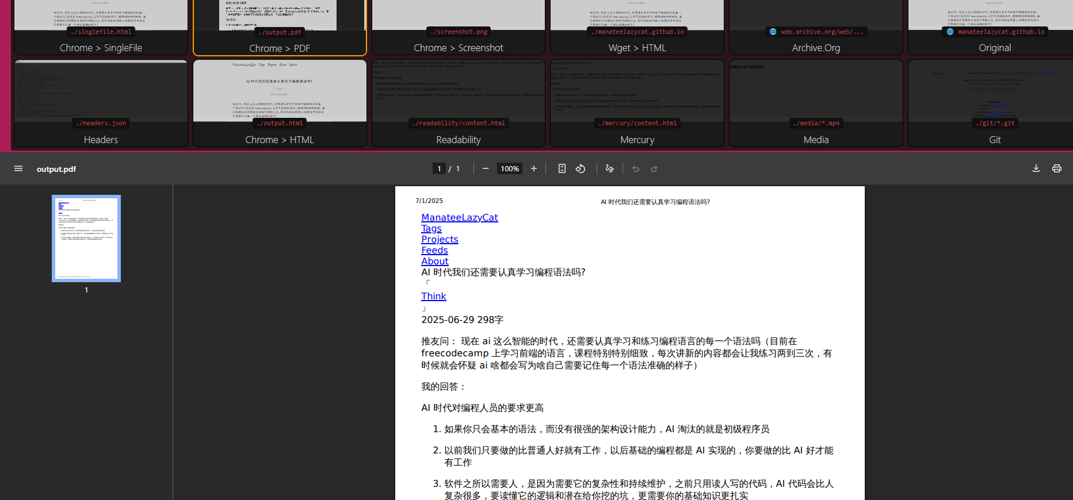Download the output.pdf file
Screen dimensions: 1073x500
(x=1036, y=168)
